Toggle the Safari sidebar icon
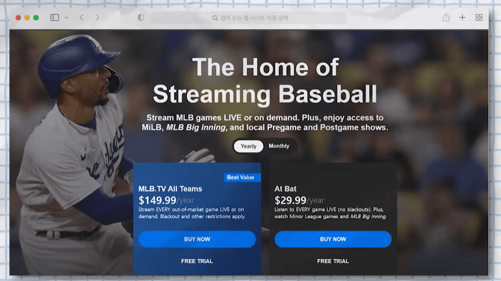The width and height of the screenshot is (501, 281). [55, 18]
